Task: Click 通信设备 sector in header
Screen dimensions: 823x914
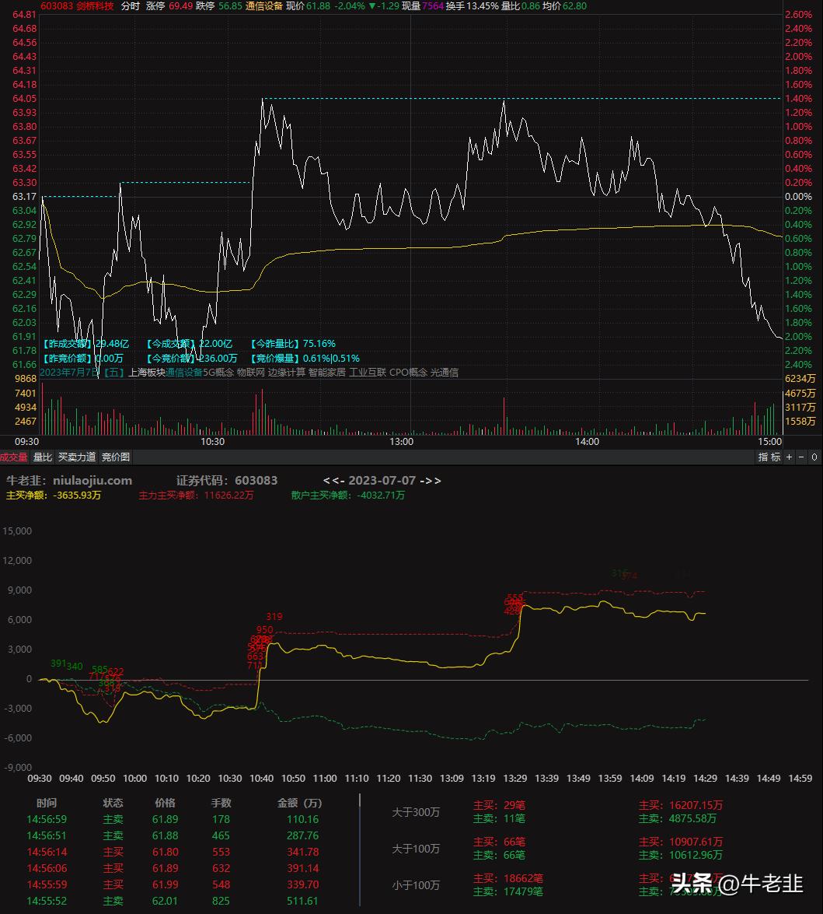Action: 264,5
